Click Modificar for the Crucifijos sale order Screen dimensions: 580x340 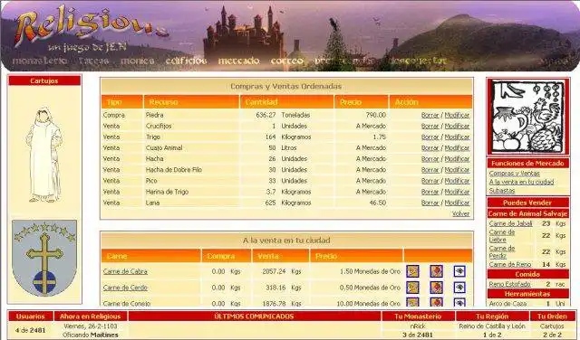pyautogui.click(x=457, y=127)
